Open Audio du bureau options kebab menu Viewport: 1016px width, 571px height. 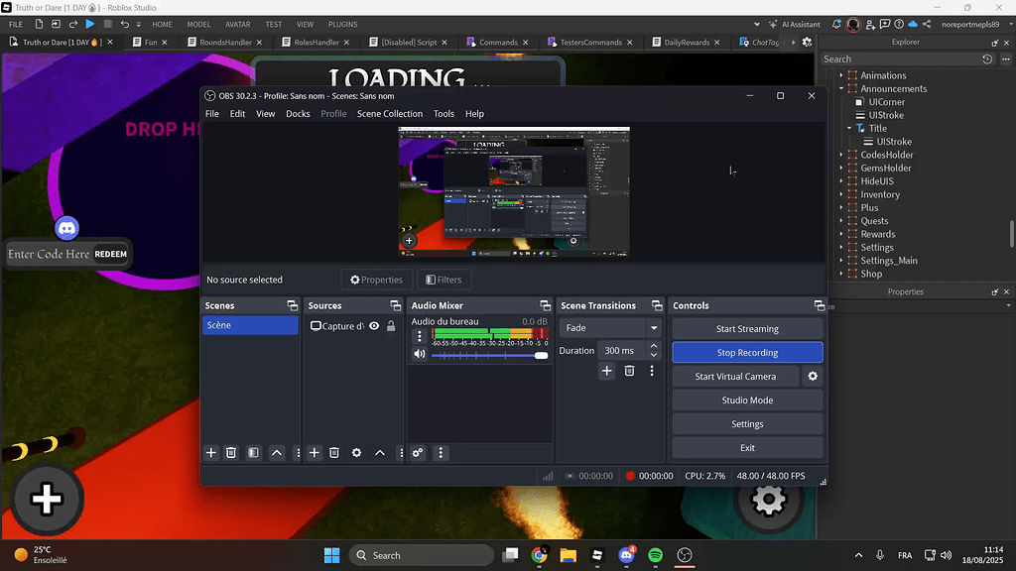click(x=420, y=337)
